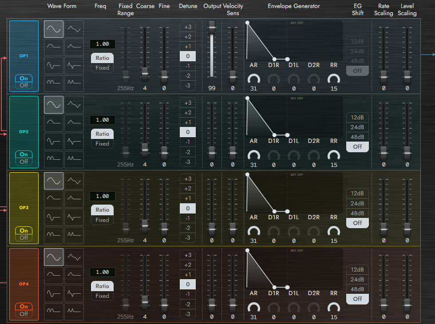Click the OP4 D2R envelope knob
Image resolution: width=435 pixels, height=324 pixels.
click(314, 308)
